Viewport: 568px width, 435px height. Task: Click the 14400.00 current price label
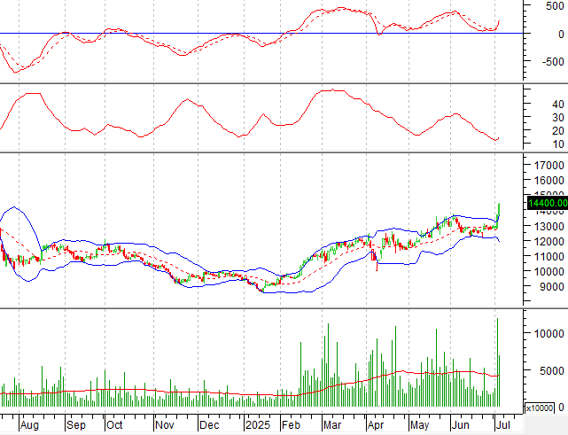(x=547, y=203)
